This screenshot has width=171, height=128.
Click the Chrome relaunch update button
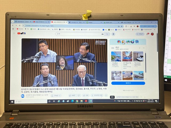(148, 26)
